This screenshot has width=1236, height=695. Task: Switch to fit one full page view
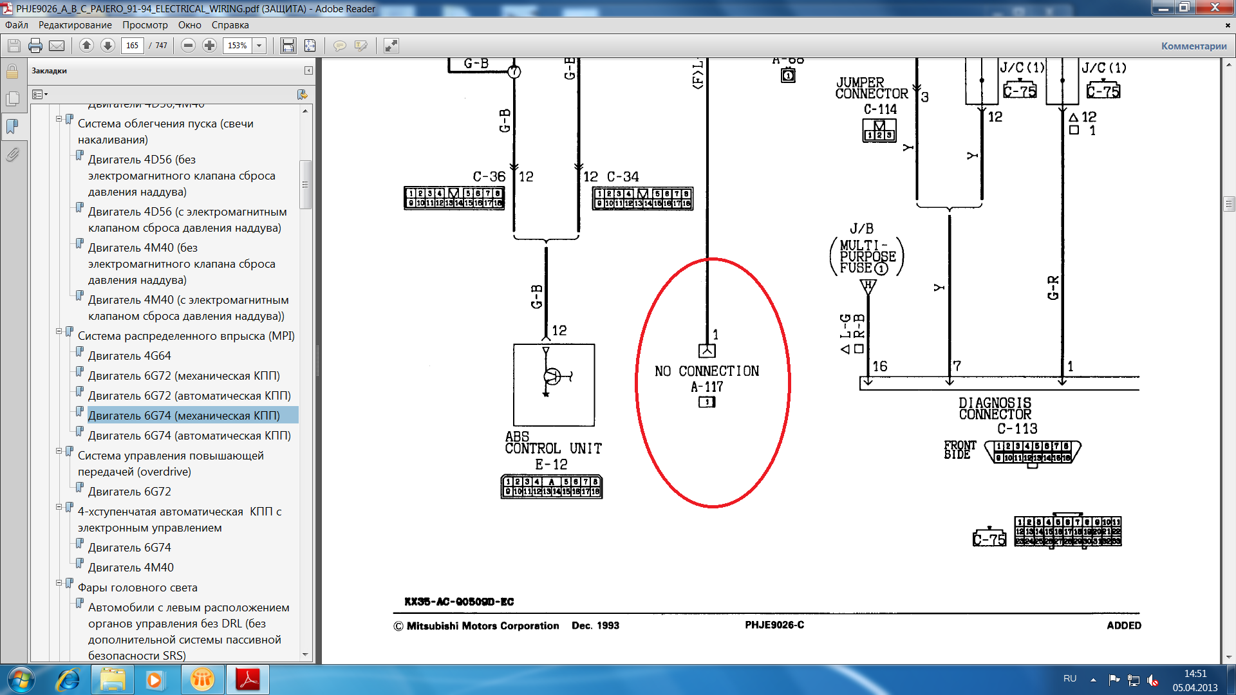click(x=310, y=46)
